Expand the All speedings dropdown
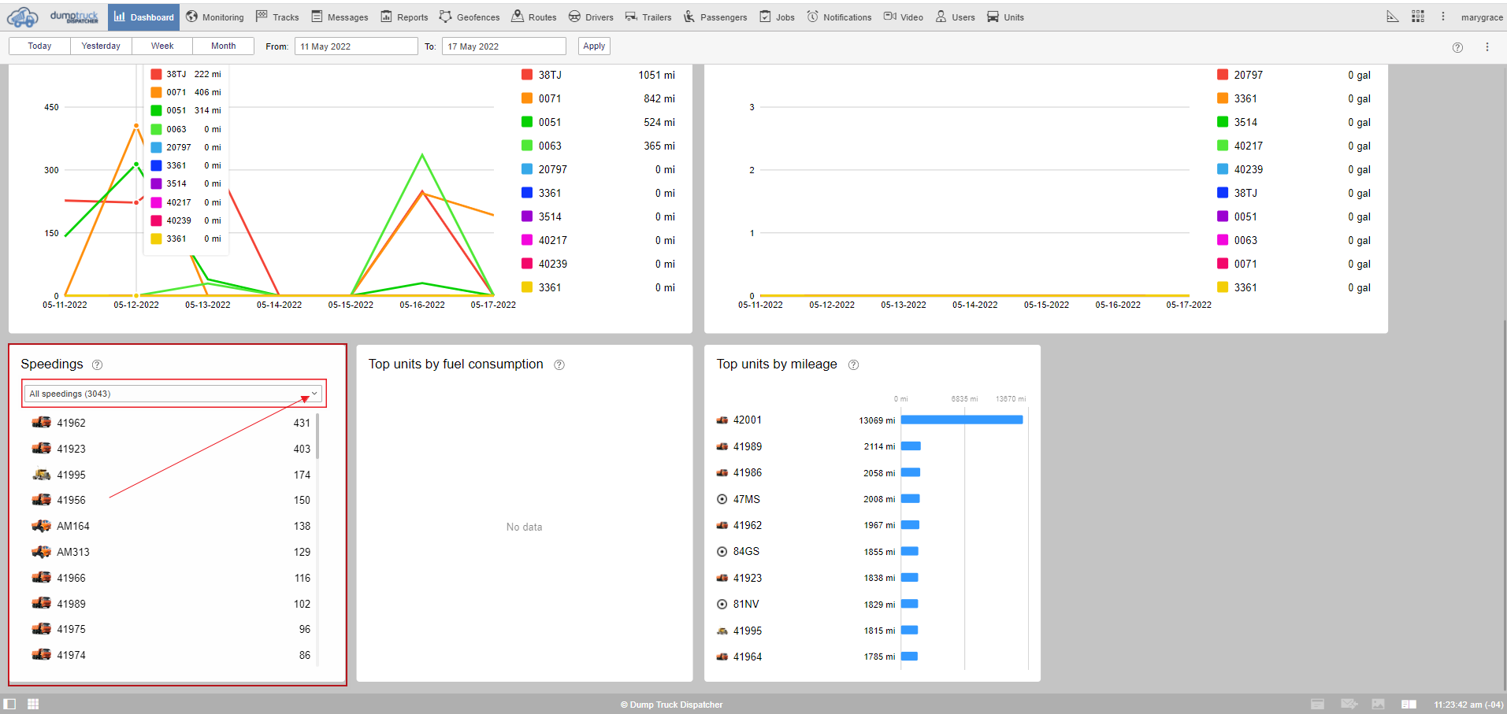This screenshot has height=714, width=1507. click(173, 394)
